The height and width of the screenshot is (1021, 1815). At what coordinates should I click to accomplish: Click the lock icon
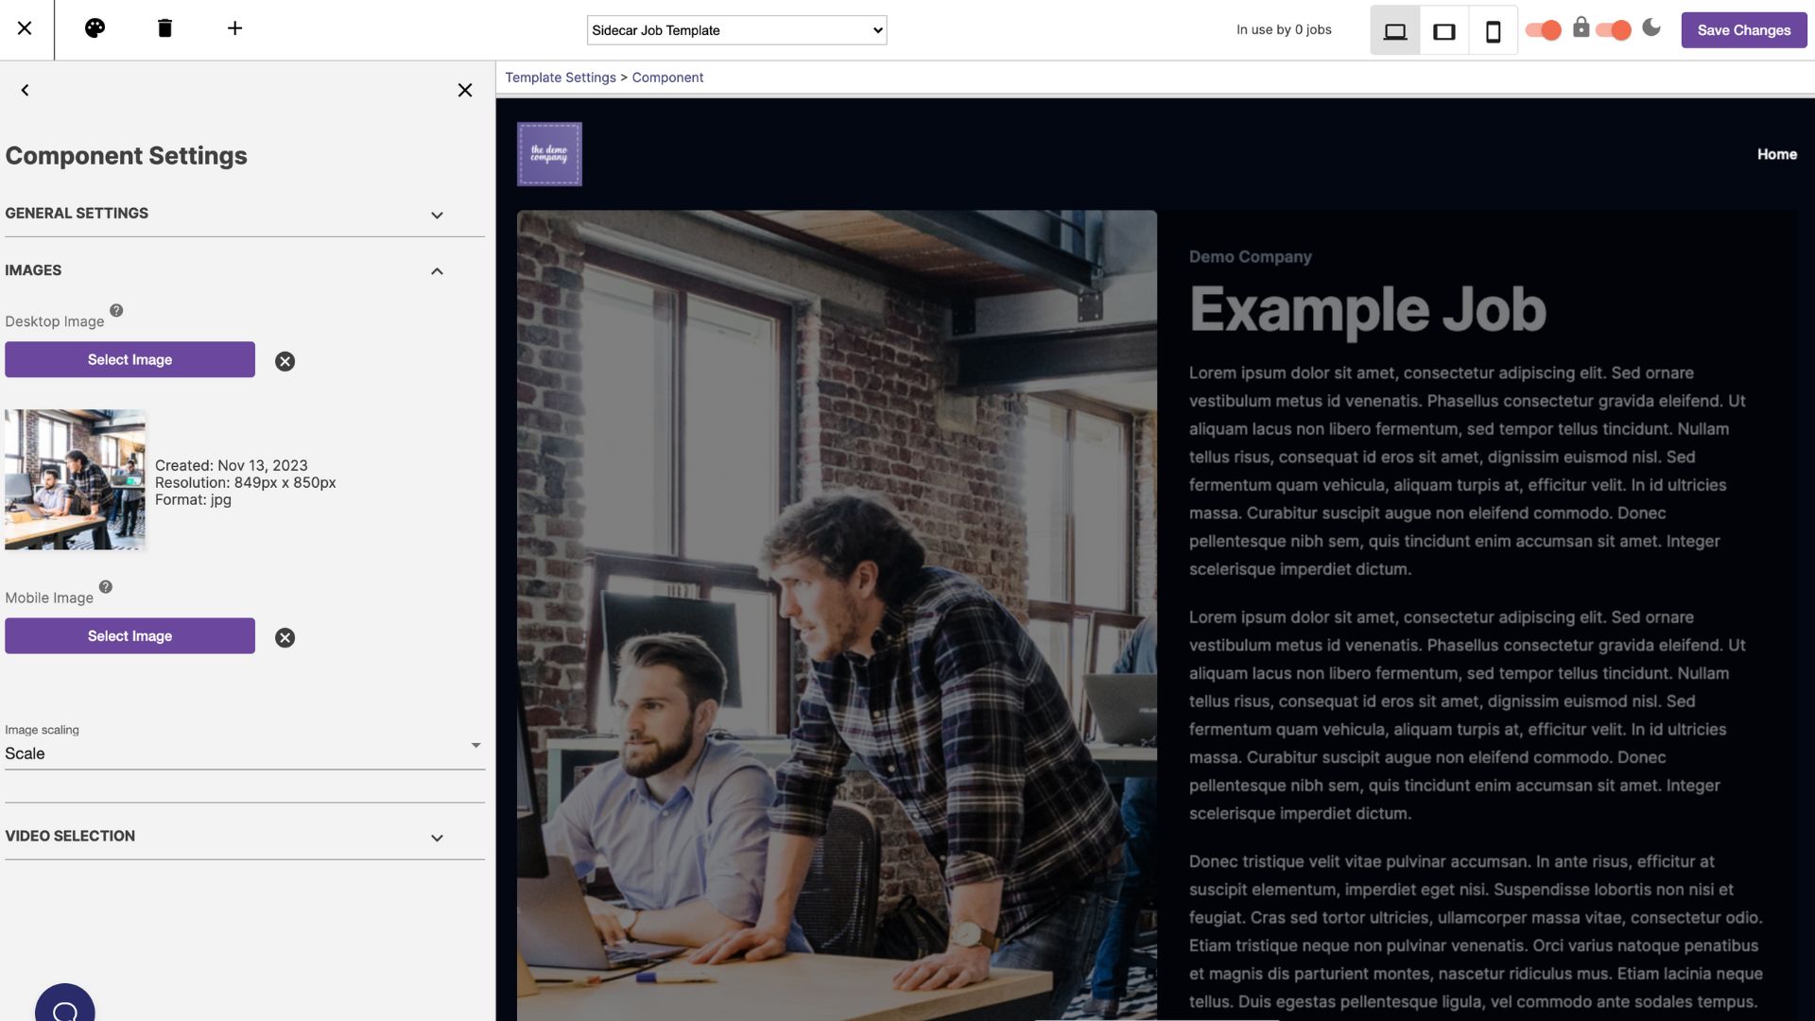(1582, 27)
